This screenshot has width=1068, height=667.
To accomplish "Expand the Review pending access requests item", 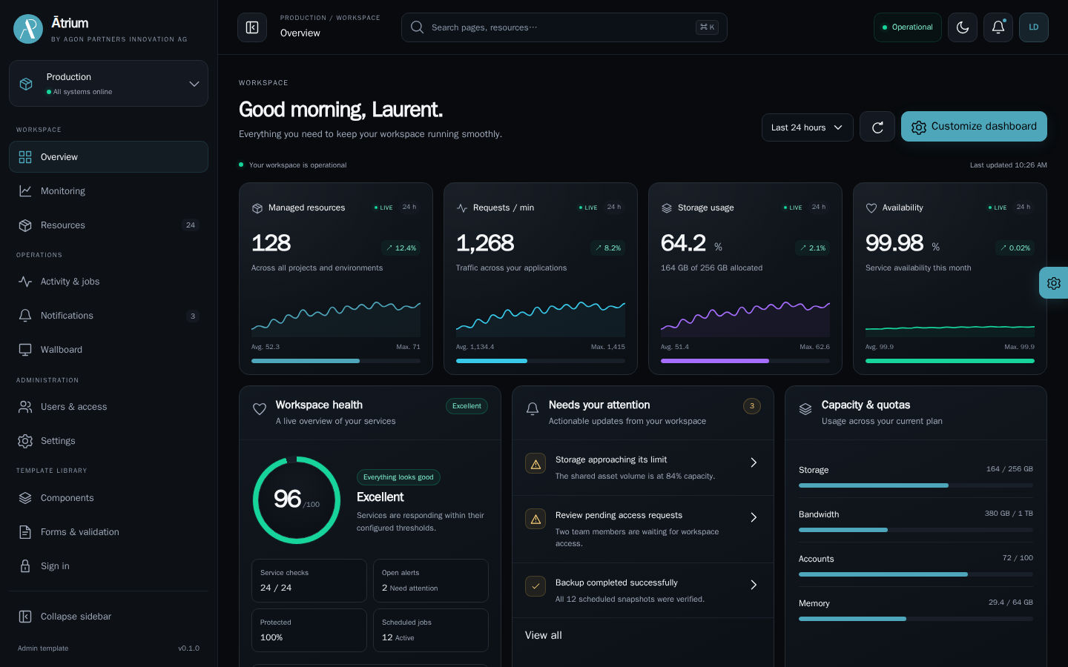I will tap(643, 529).
